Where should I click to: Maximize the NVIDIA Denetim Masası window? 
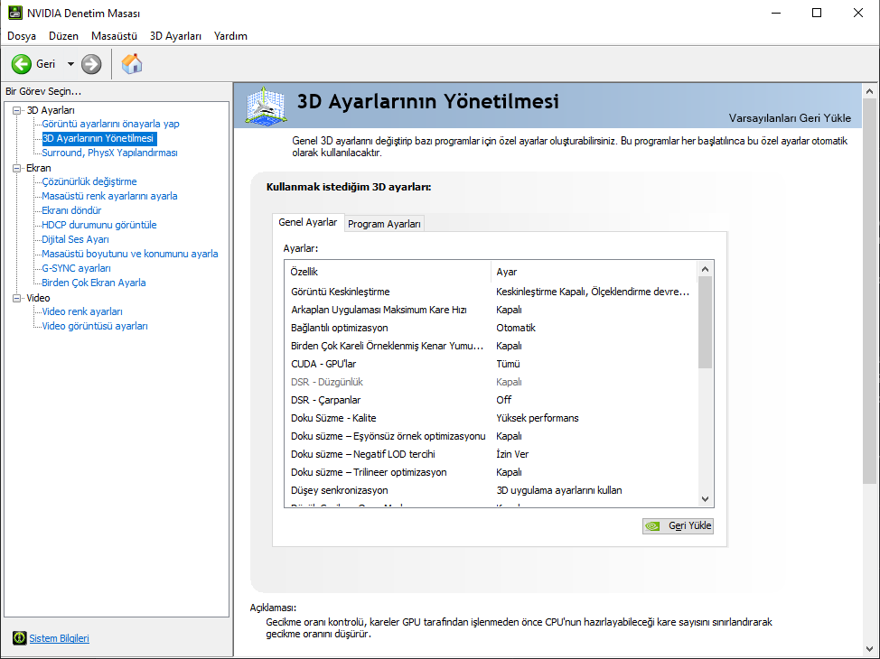(817, 13)
